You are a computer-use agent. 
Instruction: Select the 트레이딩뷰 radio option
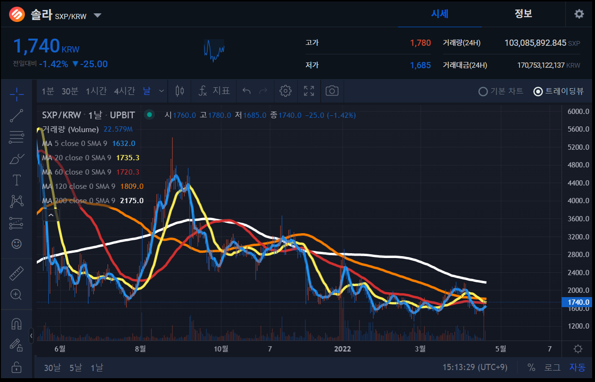click(558, 91)
